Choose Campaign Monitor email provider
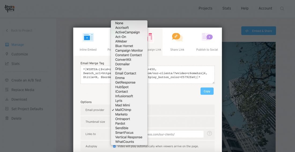The height and width of the screenshot is (152, 295). (129, 51)
